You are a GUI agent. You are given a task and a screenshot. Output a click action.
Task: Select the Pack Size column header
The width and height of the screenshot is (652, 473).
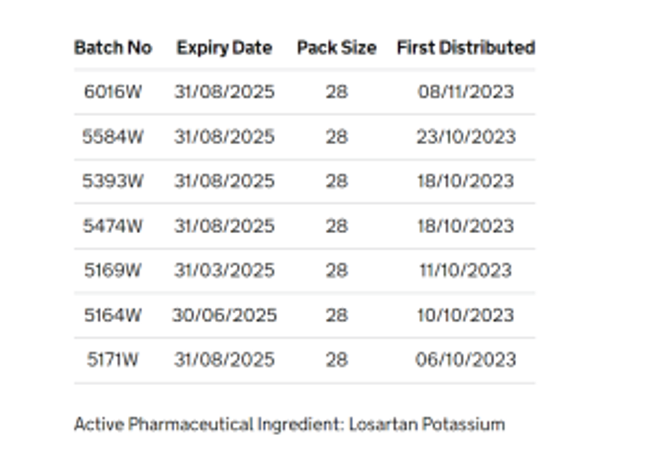(337, 48)
